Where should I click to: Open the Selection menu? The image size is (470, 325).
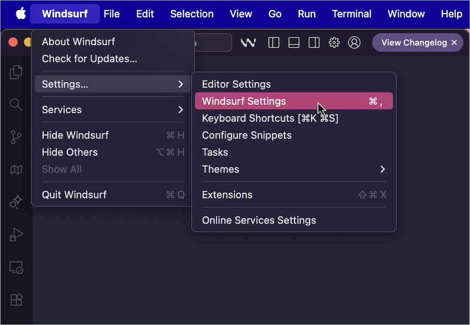pos(192,14)
